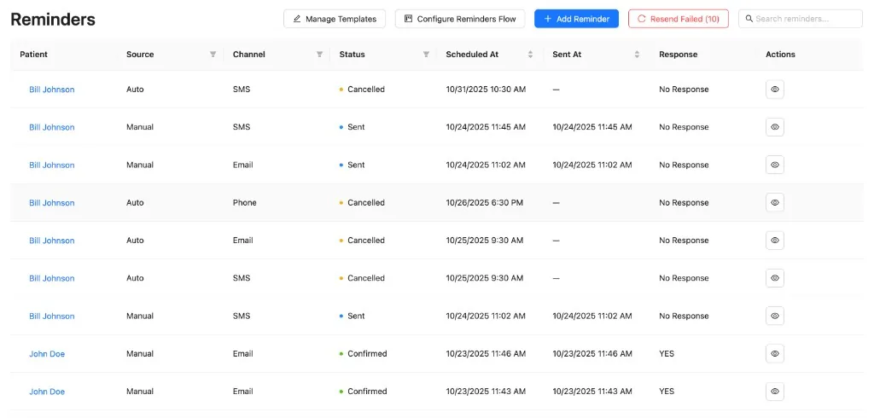
Task: View the cancelled Email reminder of 10/25/2025
Action: [x=775, y=241]
